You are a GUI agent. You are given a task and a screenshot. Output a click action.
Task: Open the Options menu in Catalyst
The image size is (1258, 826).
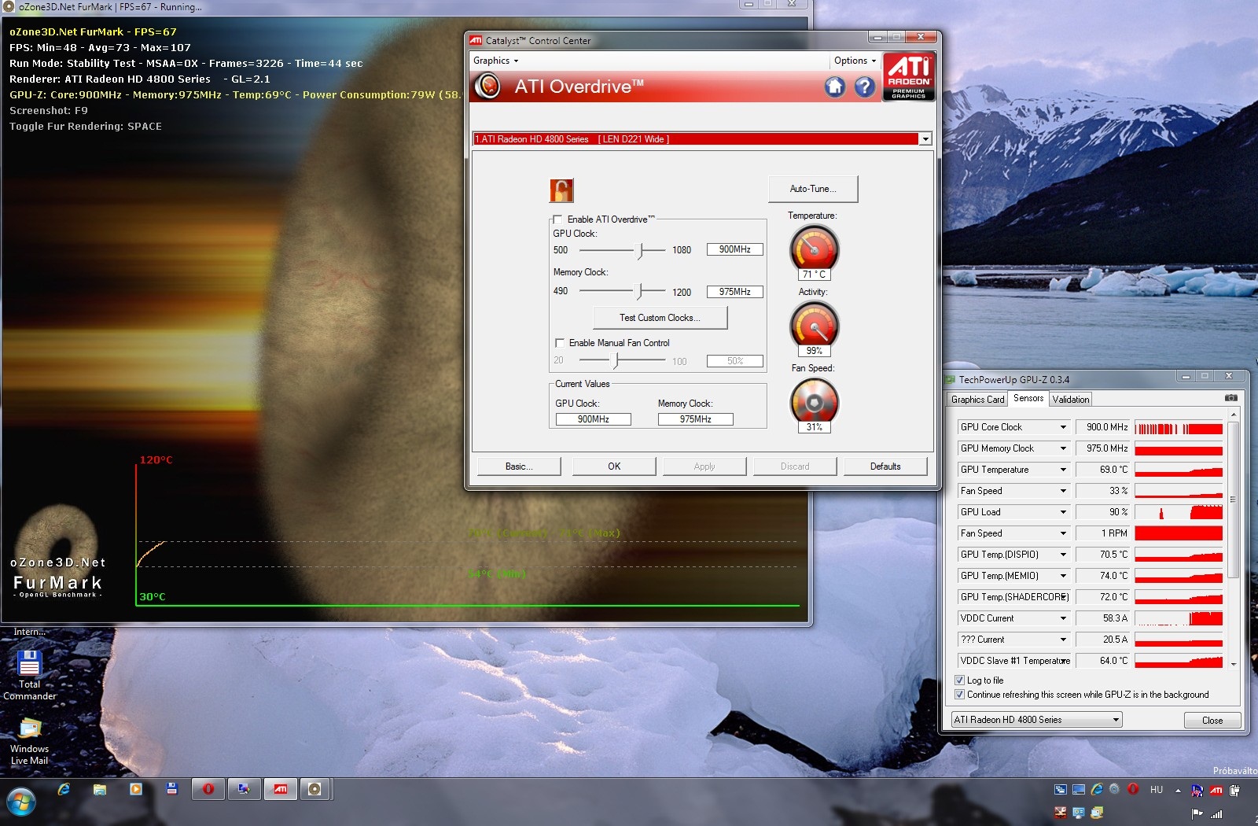[855, 61]
